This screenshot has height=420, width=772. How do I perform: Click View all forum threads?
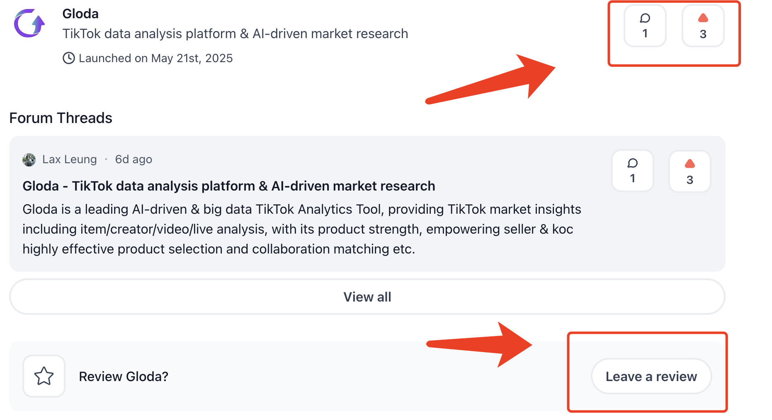[x=367, y=297]
